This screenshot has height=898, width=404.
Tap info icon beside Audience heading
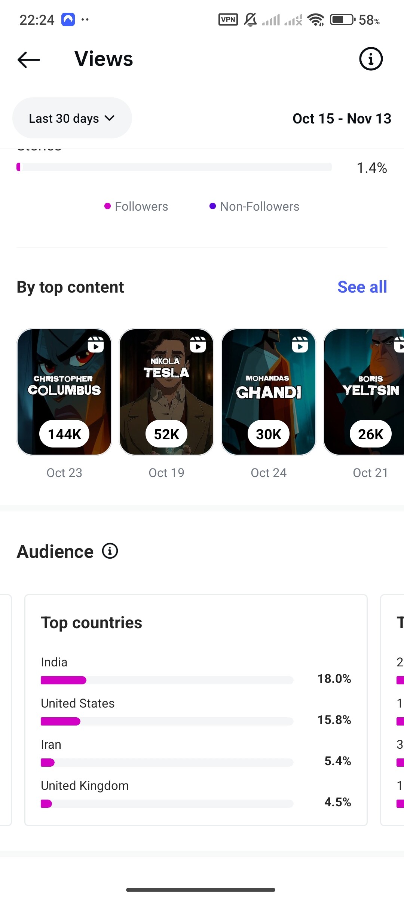point(110,551)
